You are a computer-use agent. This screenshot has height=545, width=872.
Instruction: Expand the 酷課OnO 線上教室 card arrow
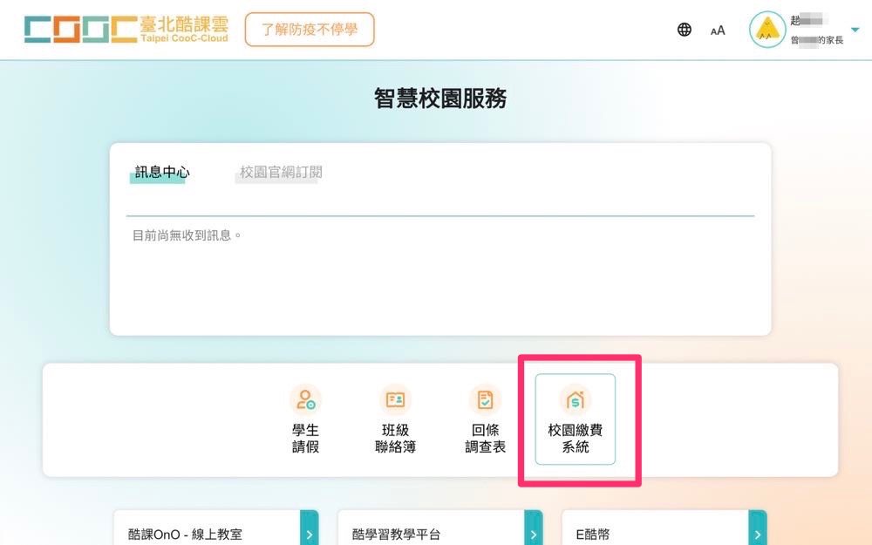(310, 533)
